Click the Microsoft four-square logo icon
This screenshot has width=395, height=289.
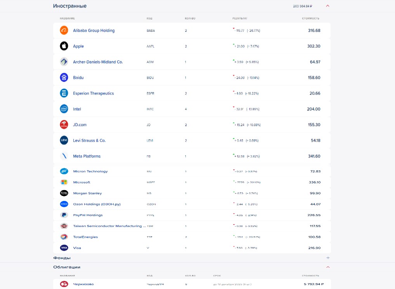click(x=64, y=182)
